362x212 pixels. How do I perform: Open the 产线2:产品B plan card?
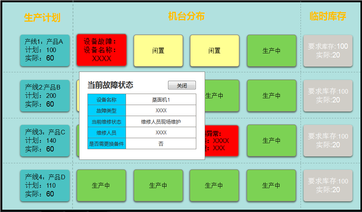(x=45, y=96)
